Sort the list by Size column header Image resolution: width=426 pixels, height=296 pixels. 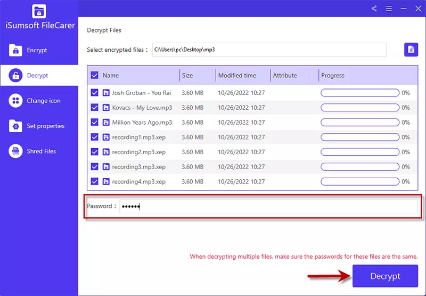click(187, 75)
